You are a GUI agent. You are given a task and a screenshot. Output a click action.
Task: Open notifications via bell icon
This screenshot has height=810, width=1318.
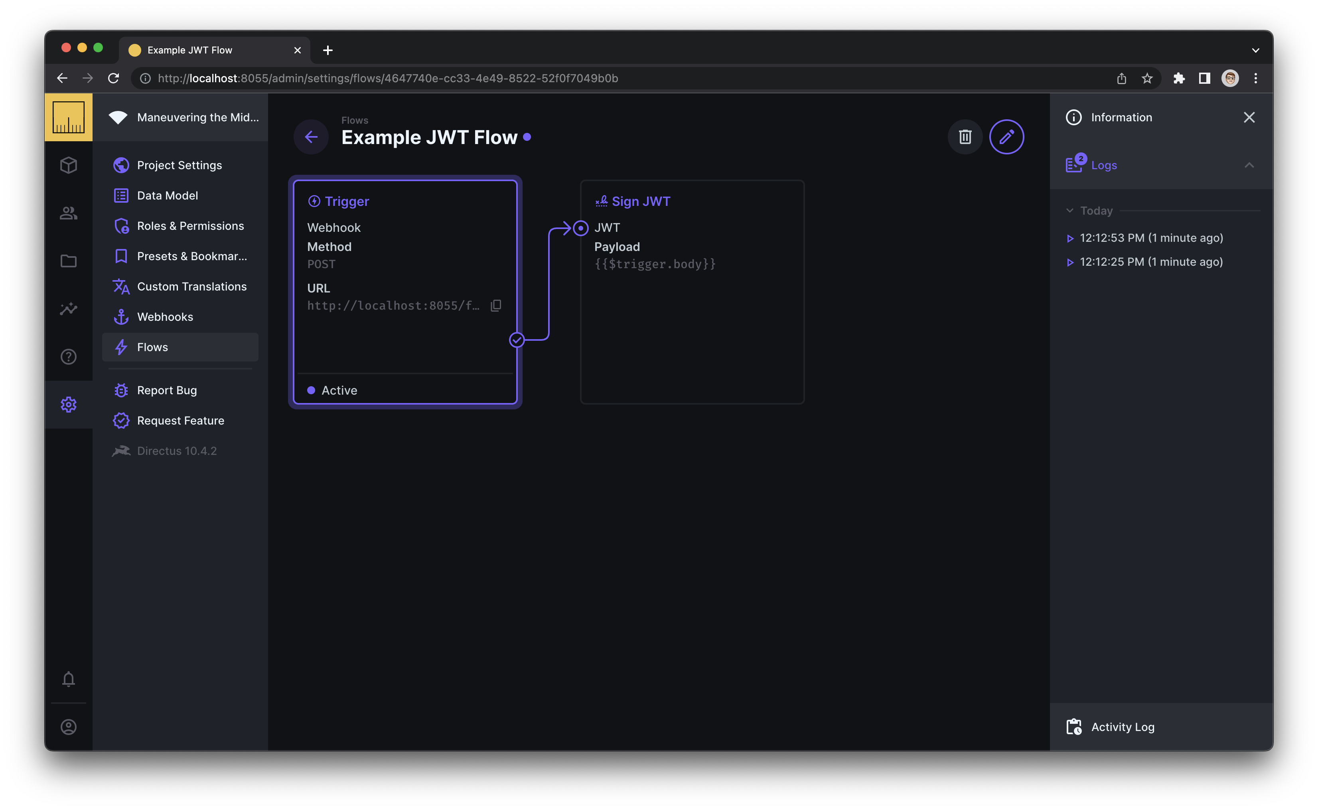click(x=69, y=679)
